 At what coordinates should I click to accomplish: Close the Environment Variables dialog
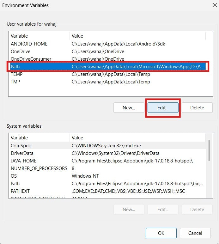tap(211, 5)
